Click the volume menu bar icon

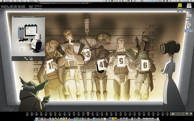[176, 1]
